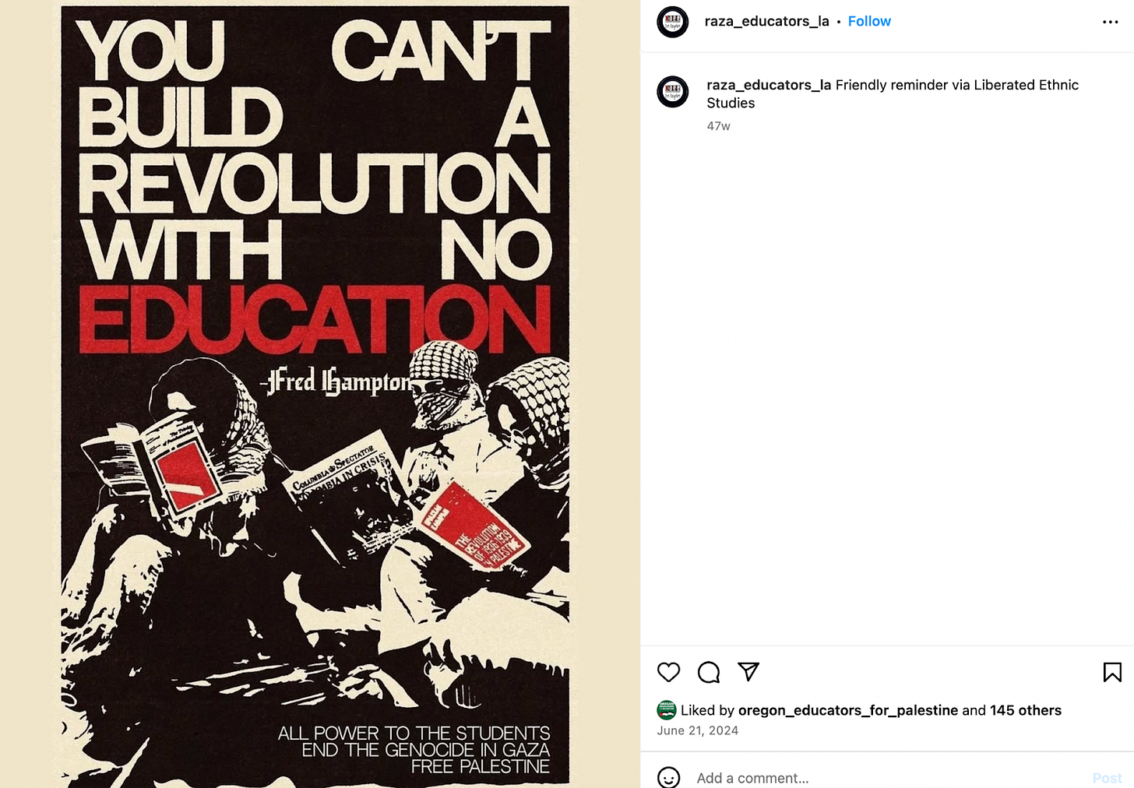Image resolution: width=1134 pixels, height=788 pixels.
Task: Click the raza_educators_la username in the caption
Action: click(769, 85)
